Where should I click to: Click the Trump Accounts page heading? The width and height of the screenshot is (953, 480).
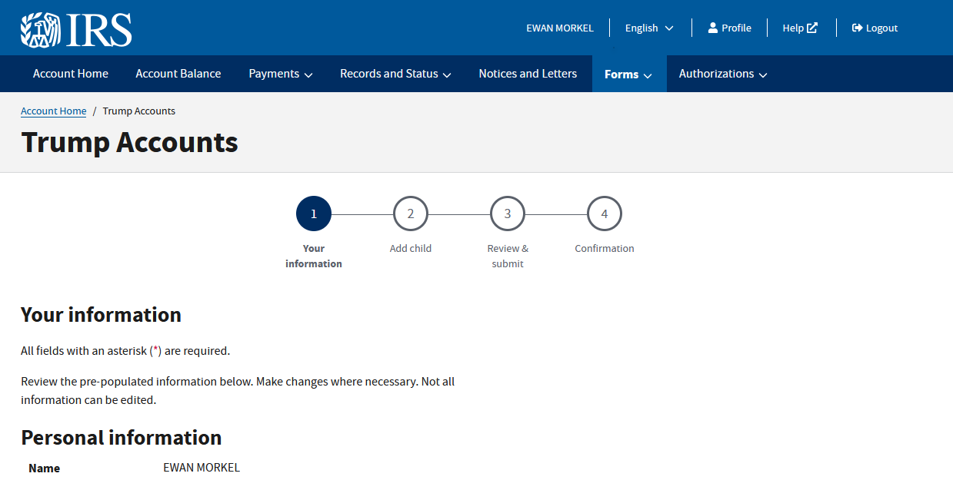pyautogui.click(x=129, y=143)
